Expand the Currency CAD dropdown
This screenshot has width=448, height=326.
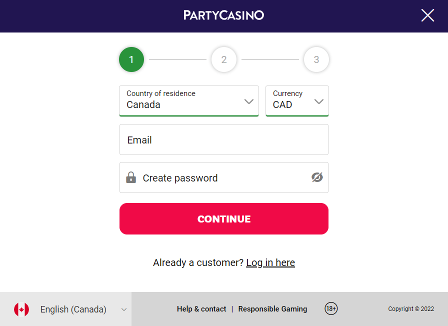[297, 101]
